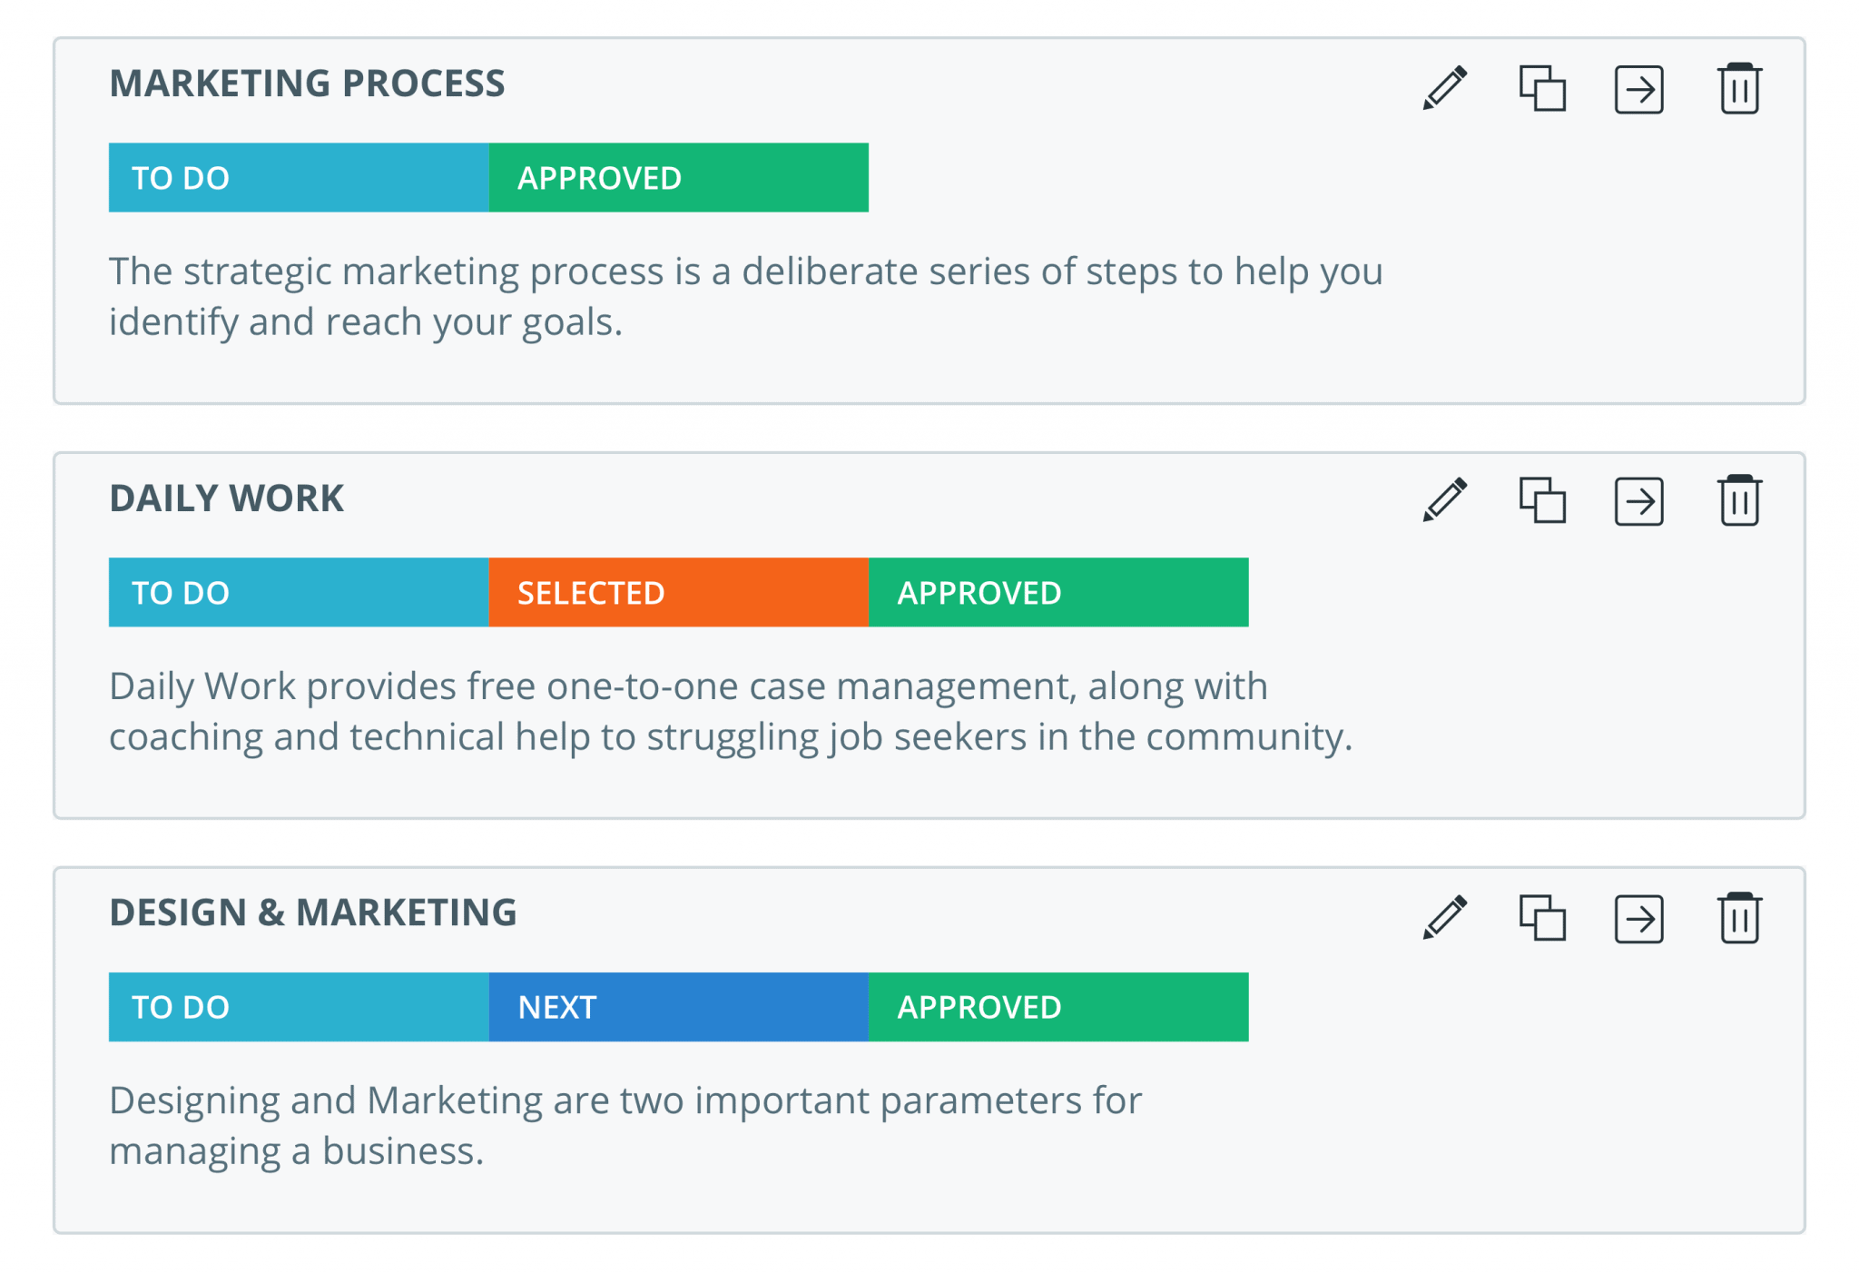Image resolution: width=1859 pixels, height=1273 pixels.
Task: Select the DAILY WORK title
Action: pyautogui.click(x=226, y=497)
